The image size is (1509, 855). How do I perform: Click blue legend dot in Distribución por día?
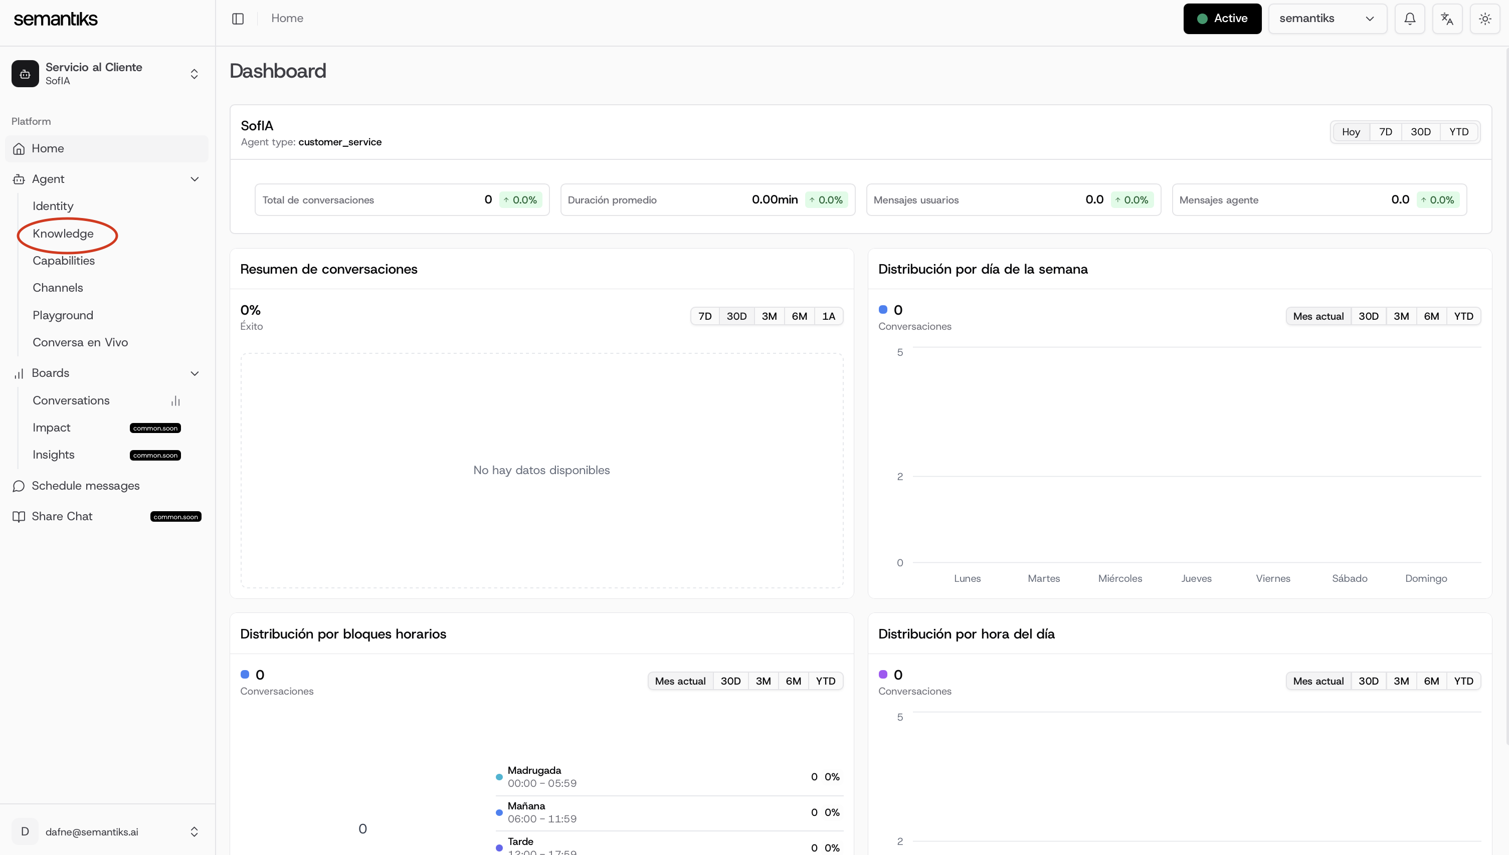pos(883,309)
